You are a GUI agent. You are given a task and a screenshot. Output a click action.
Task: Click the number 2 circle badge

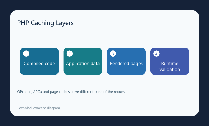click(70, 54)
